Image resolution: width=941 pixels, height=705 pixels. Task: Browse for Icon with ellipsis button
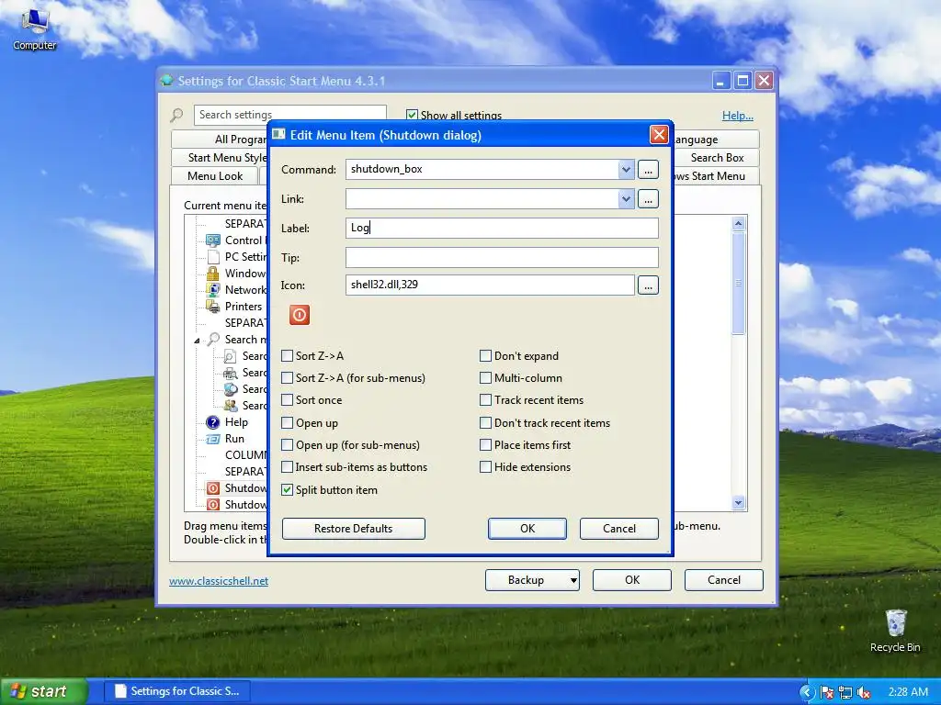pyautogui.click(x=648, y=285)
